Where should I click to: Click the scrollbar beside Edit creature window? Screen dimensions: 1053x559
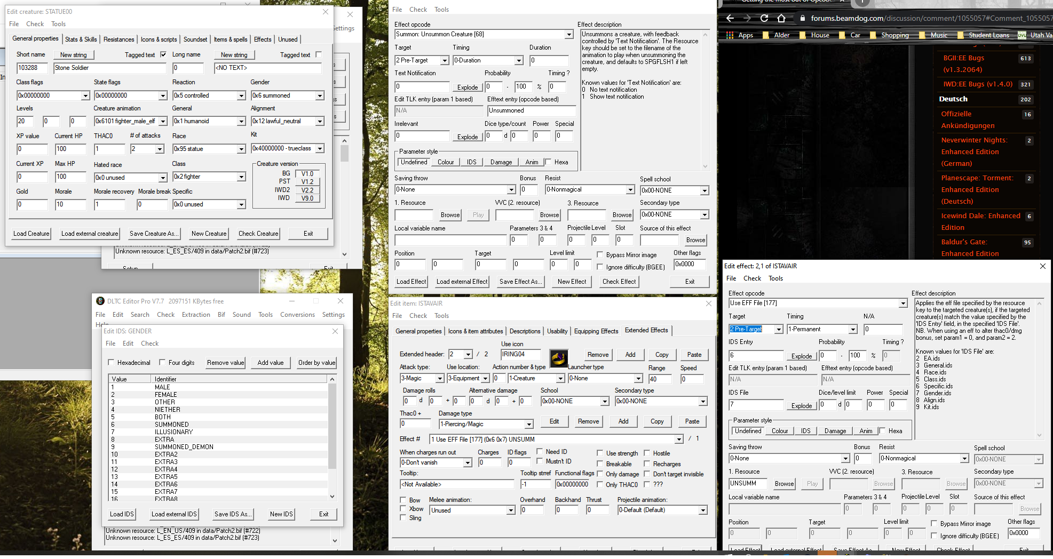click(344, 197)
